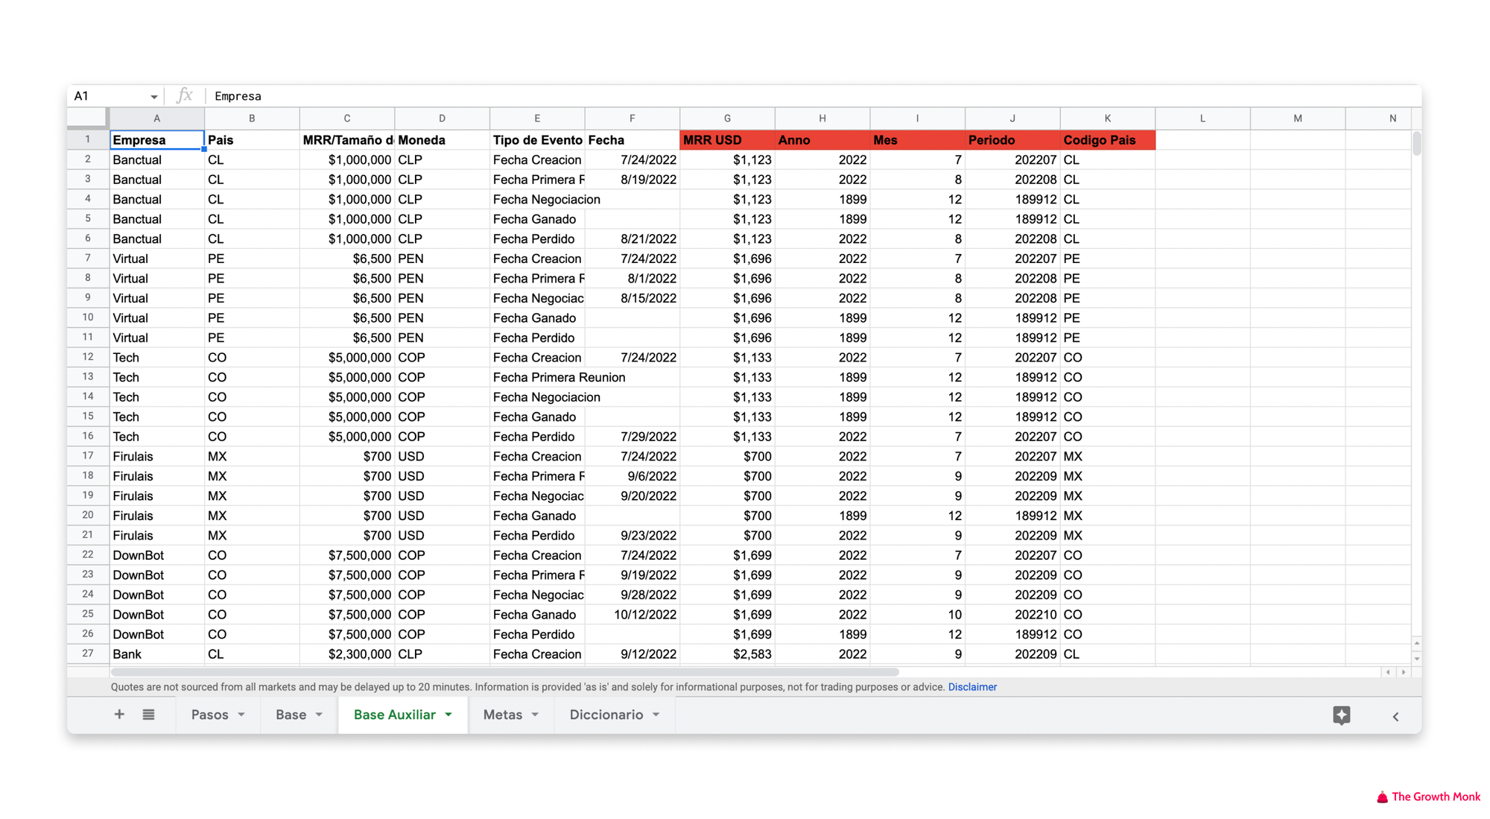Click the scroll down arrow button
The width and height of the screenshot is (1490, 819).
point(1416,659)
